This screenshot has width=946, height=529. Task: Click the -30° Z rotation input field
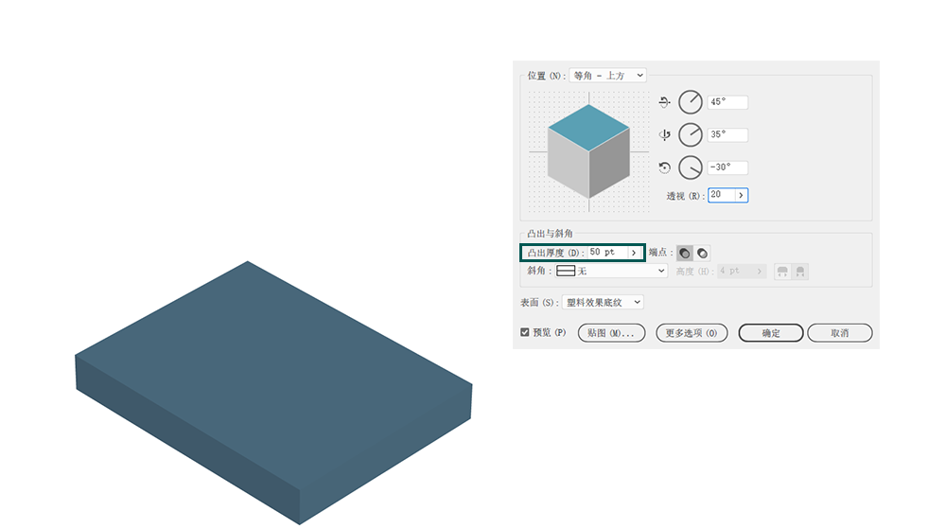point(727,168)
